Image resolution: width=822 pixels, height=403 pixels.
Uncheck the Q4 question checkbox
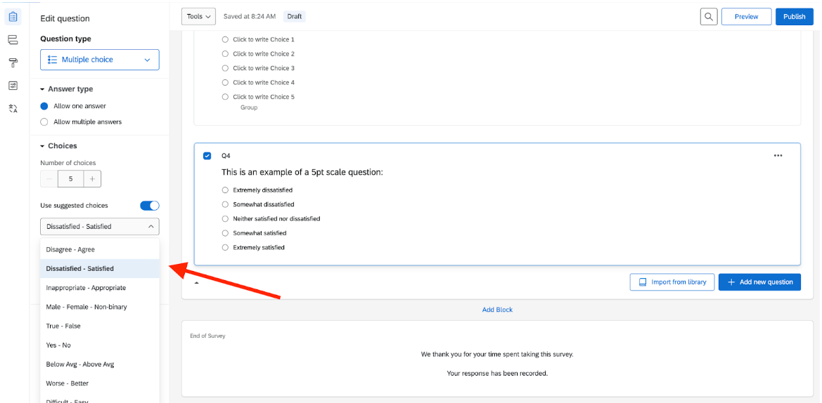(x=207, y=156)
